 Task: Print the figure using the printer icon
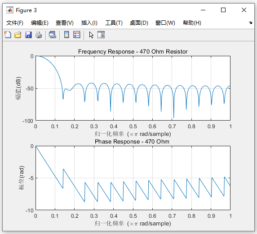click(x=39, y=35)
